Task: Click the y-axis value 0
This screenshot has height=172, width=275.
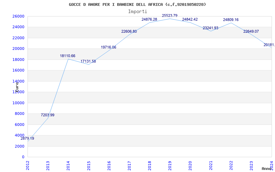Action: pos(23,157)
